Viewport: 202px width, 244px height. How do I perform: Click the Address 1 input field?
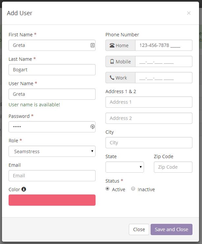[149, 102]
